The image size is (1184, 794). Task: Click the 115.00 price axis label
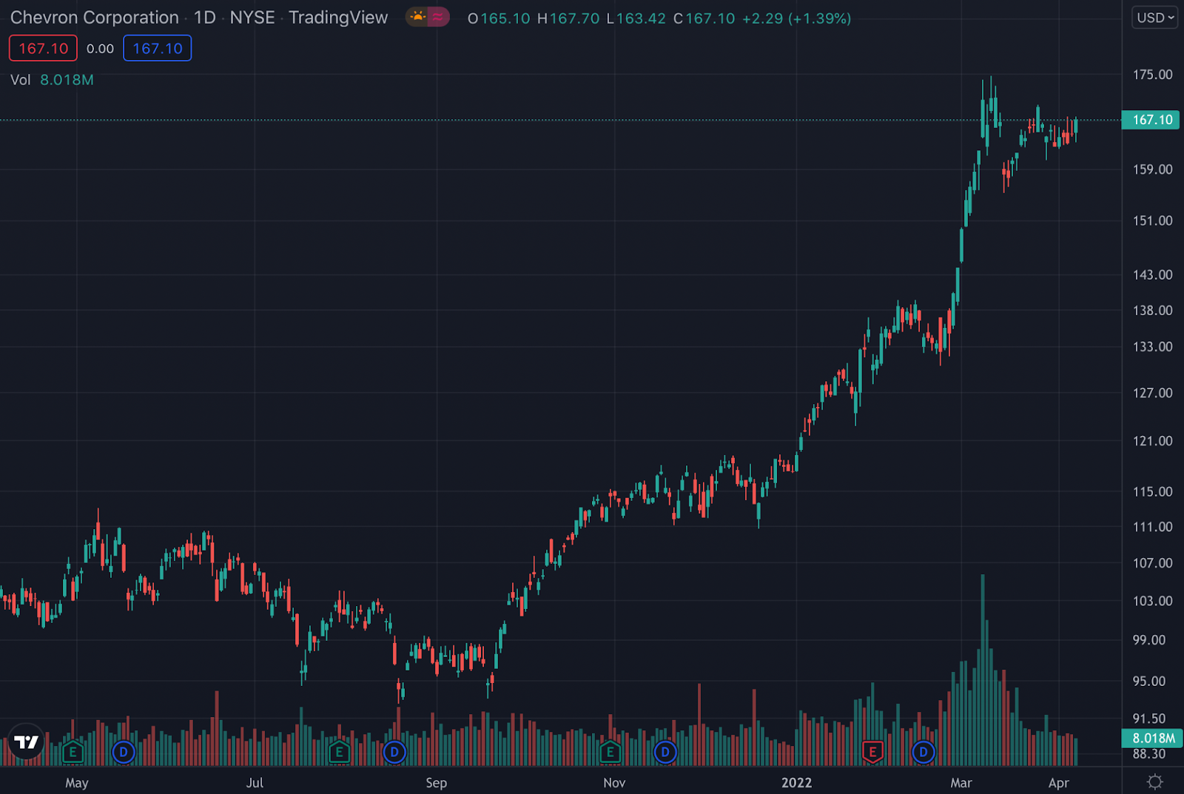point(1152,491)
